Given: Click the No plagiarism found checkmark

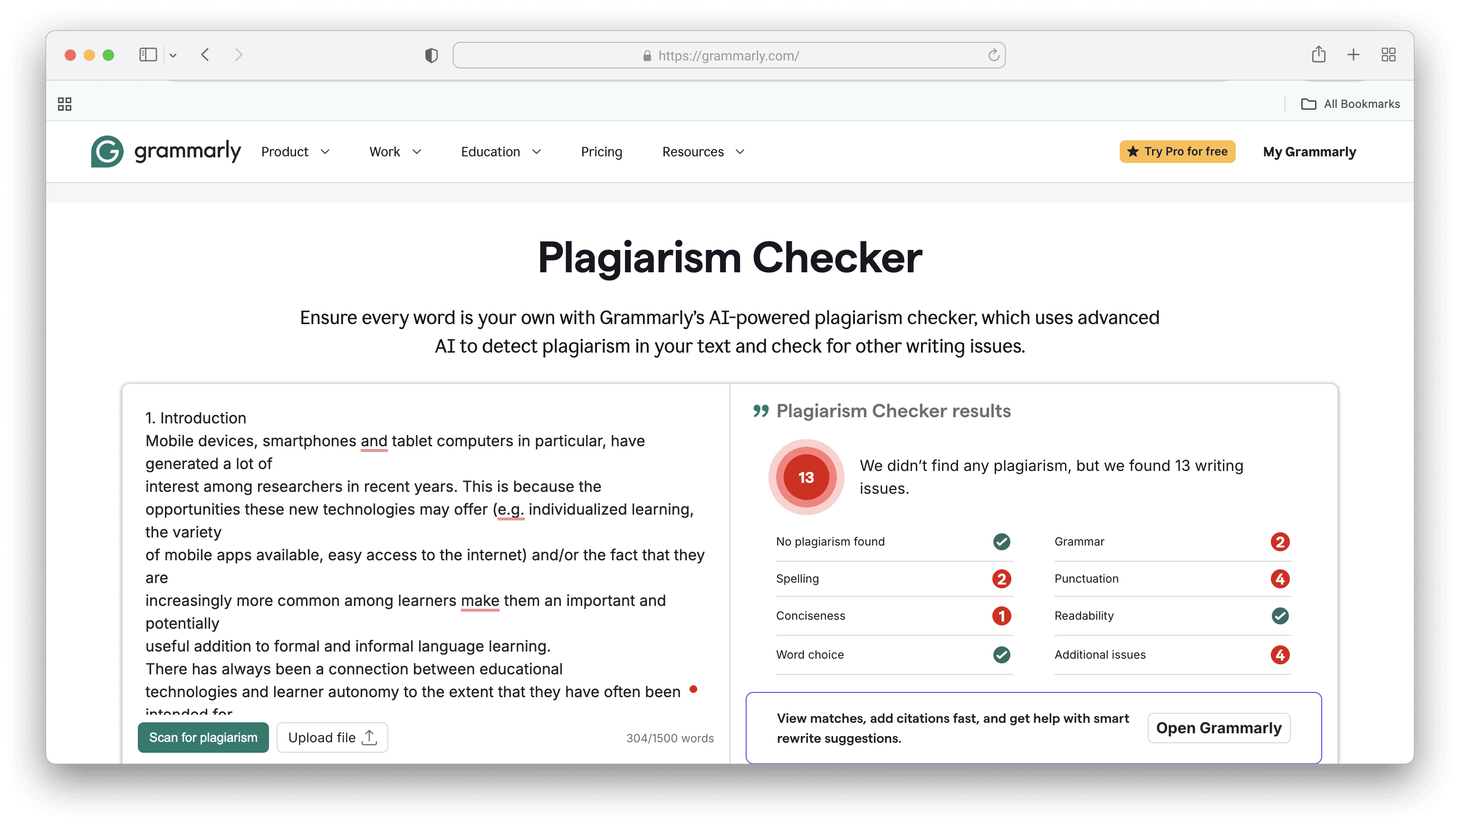Looking at the screenshot, I should coord(1001,542).
